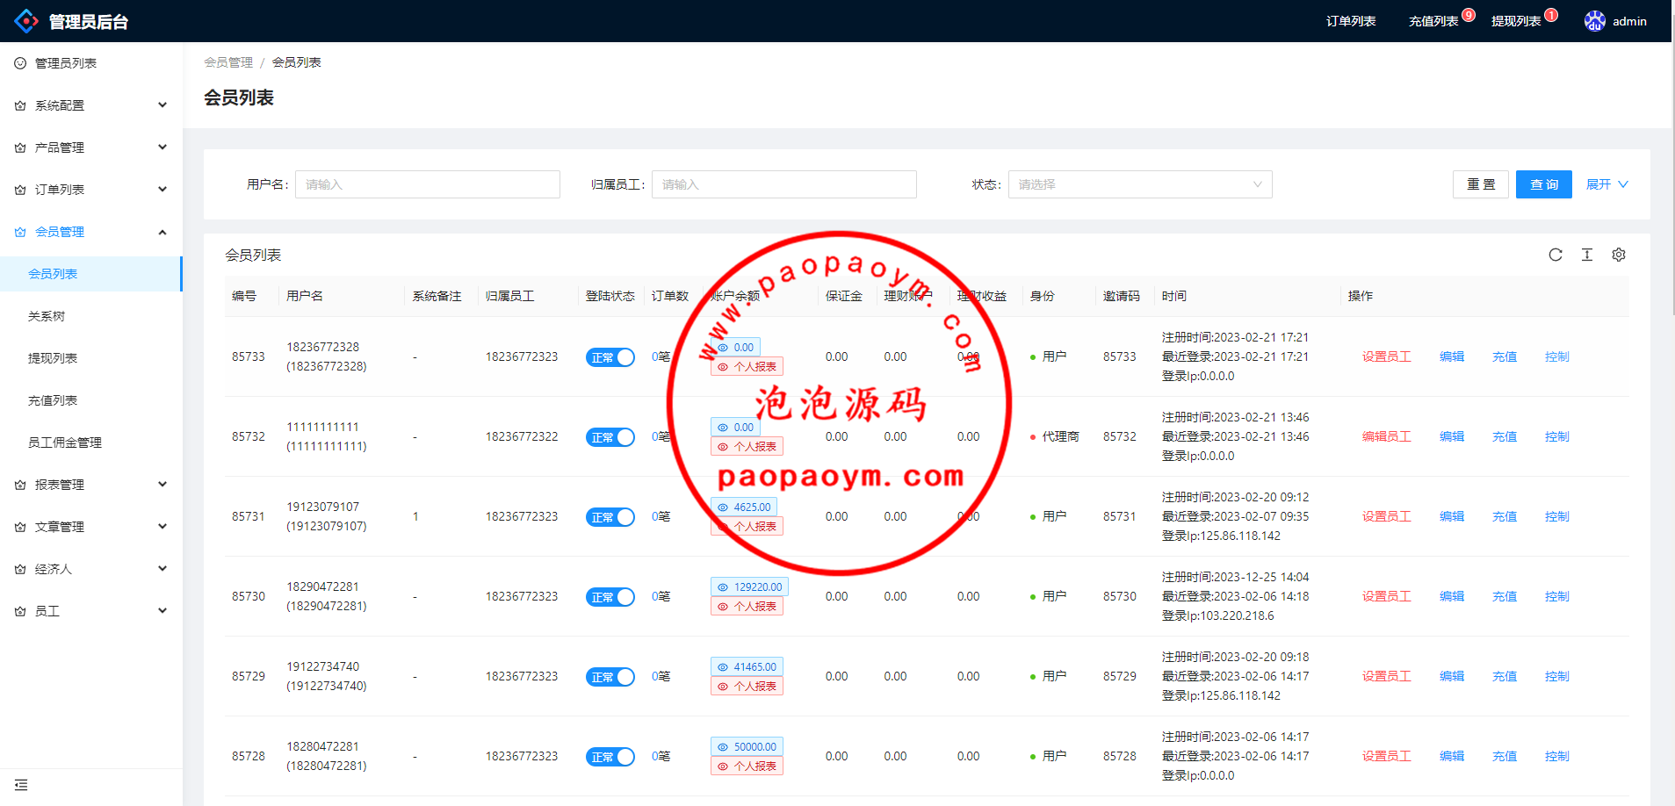Open 提现列表 in the top navigation
This screenshot has width=1675, height=806.
pos(1515,21)
